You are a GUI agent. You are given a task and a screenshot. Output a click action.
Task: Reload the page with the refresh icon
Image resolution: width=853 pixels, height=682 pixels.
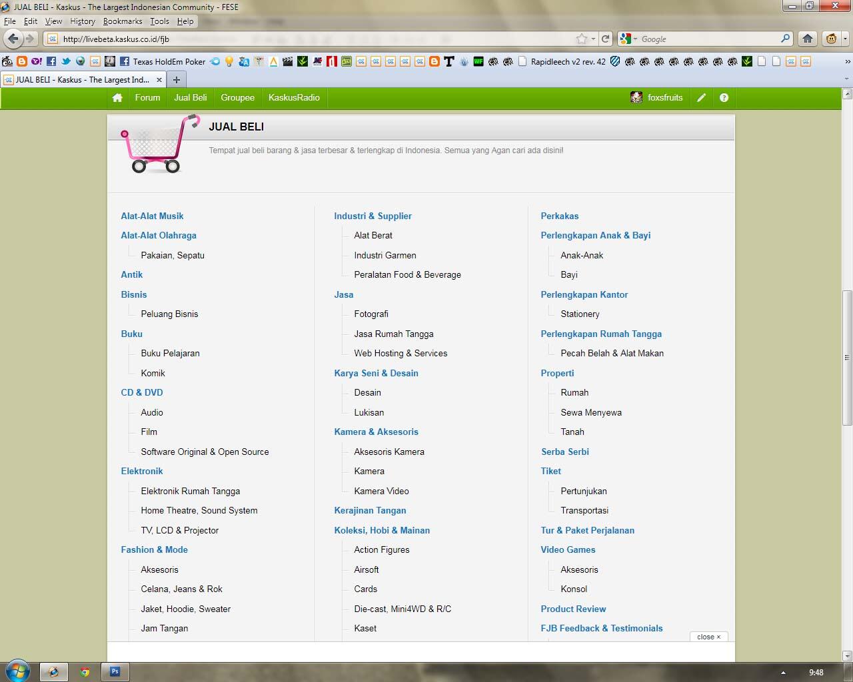pyautogui.click(x=606, y=39)
